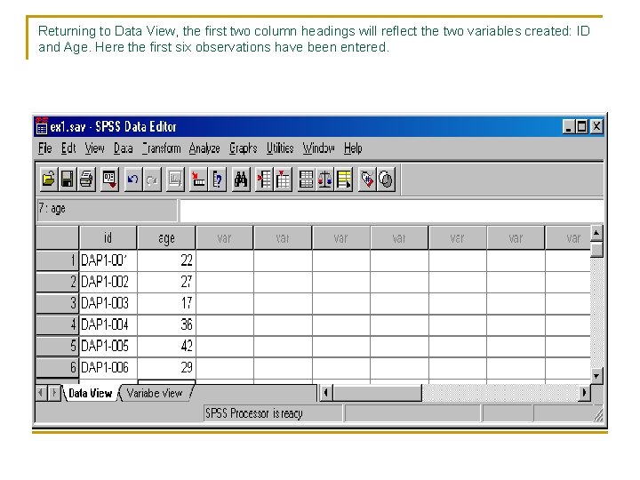Viewport: 640px width, 480px height.
Task: Maximize the SPSS Data Editor window
Action: click(x=582, y=126)
